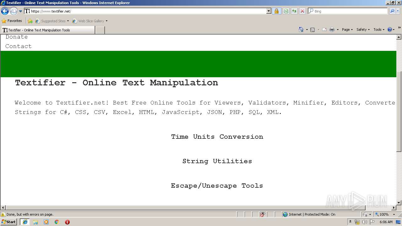Click the vertical scrollbar up arrow
The width and height of the screenshot is (402, 226).
[x=399, y=37]
